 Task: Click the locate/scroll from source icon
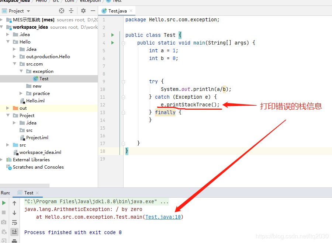(61, 11)
